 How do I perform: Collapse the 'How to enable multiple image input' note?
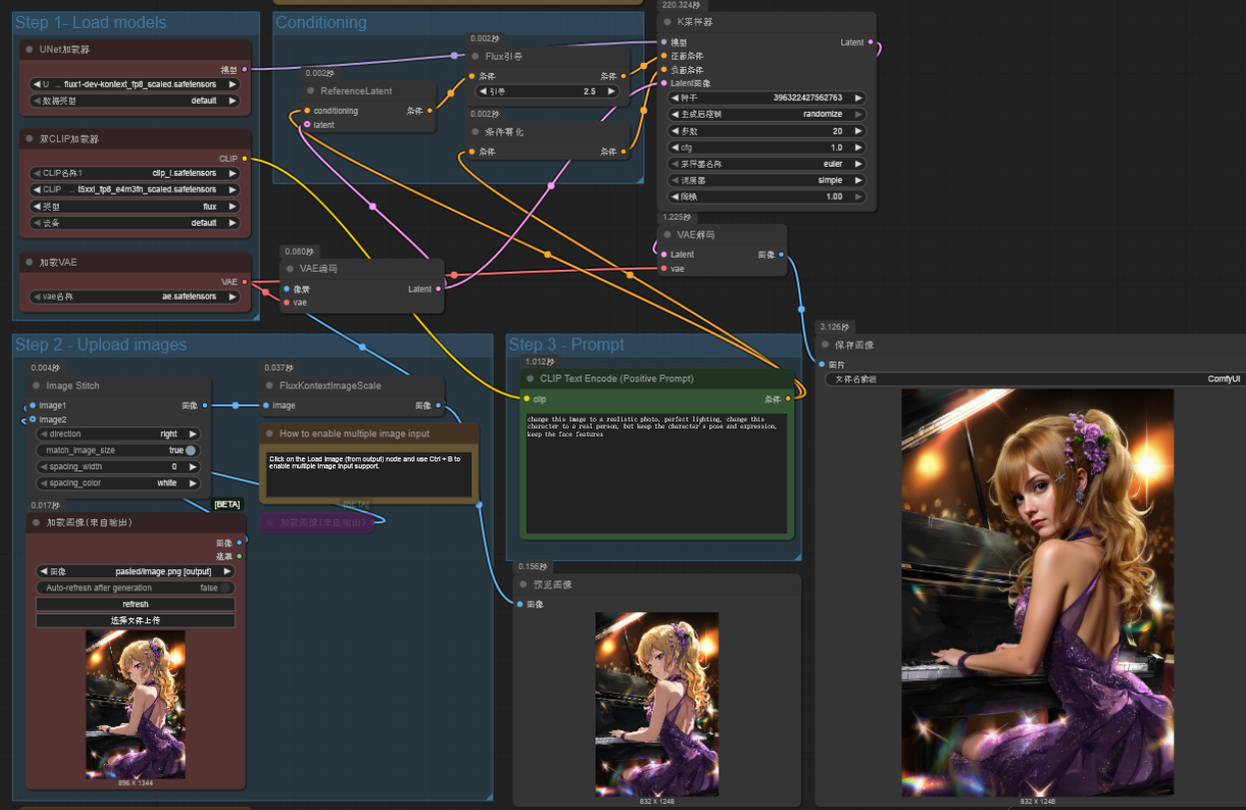[270, 433]
